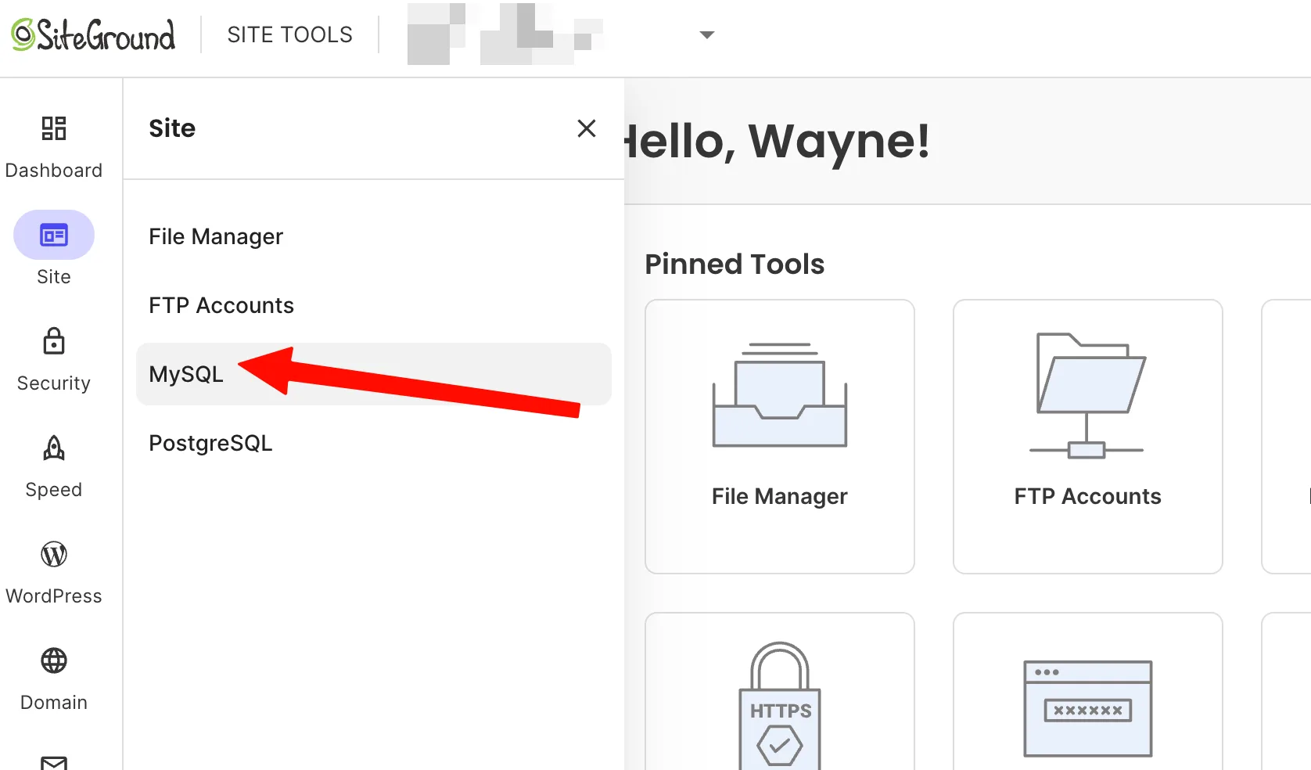Close the Site submenu panel
The width and height of the screenshot is (1311, 770).
coord(587,128)
